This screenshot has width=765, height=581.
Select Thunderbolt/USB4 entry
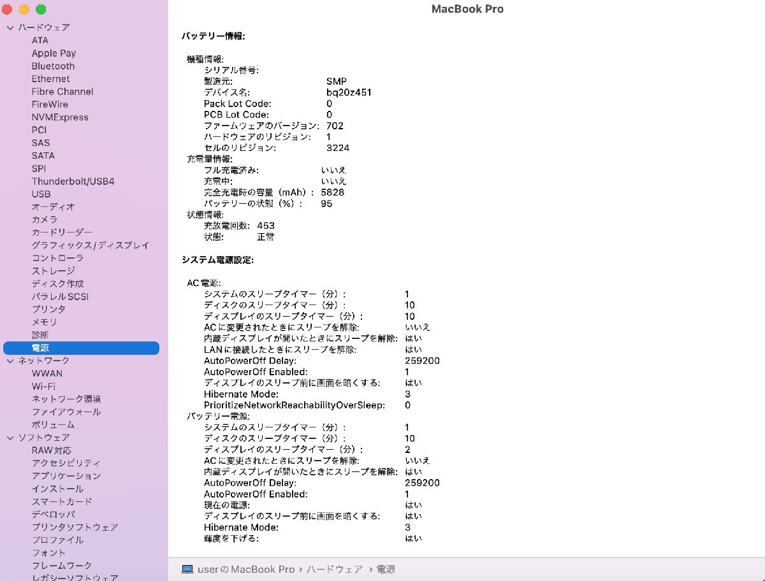tap(73, 181)
